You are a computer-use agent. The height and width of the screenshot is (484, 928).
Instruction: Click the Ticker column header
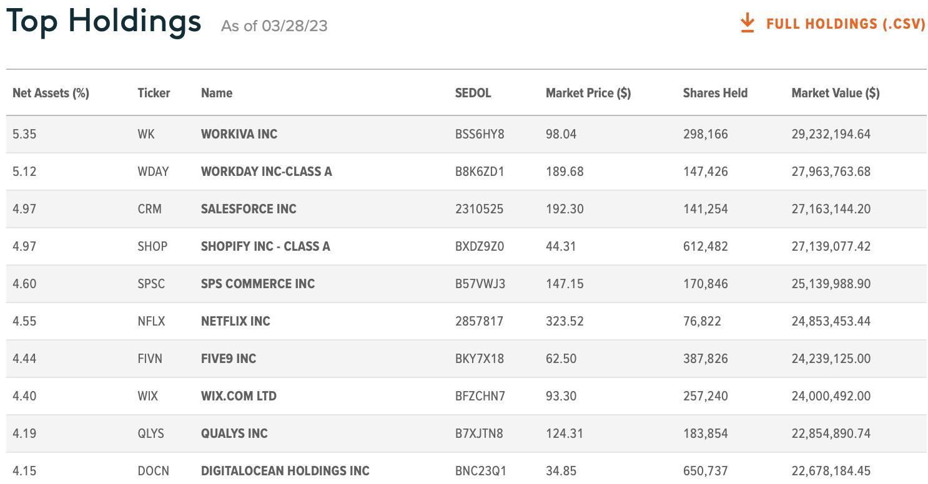(154, 93)
